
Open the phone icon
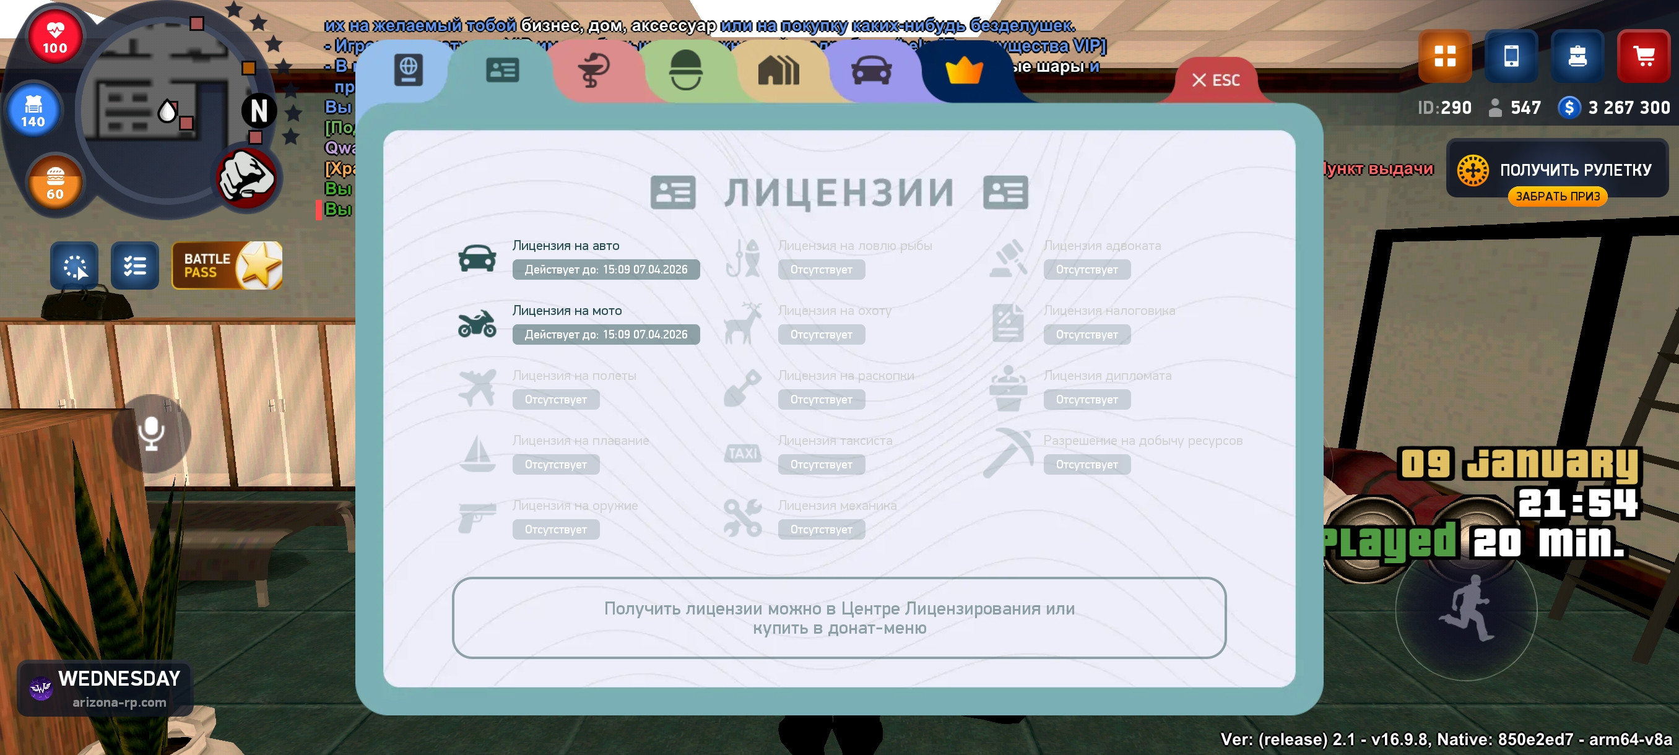1511,57
